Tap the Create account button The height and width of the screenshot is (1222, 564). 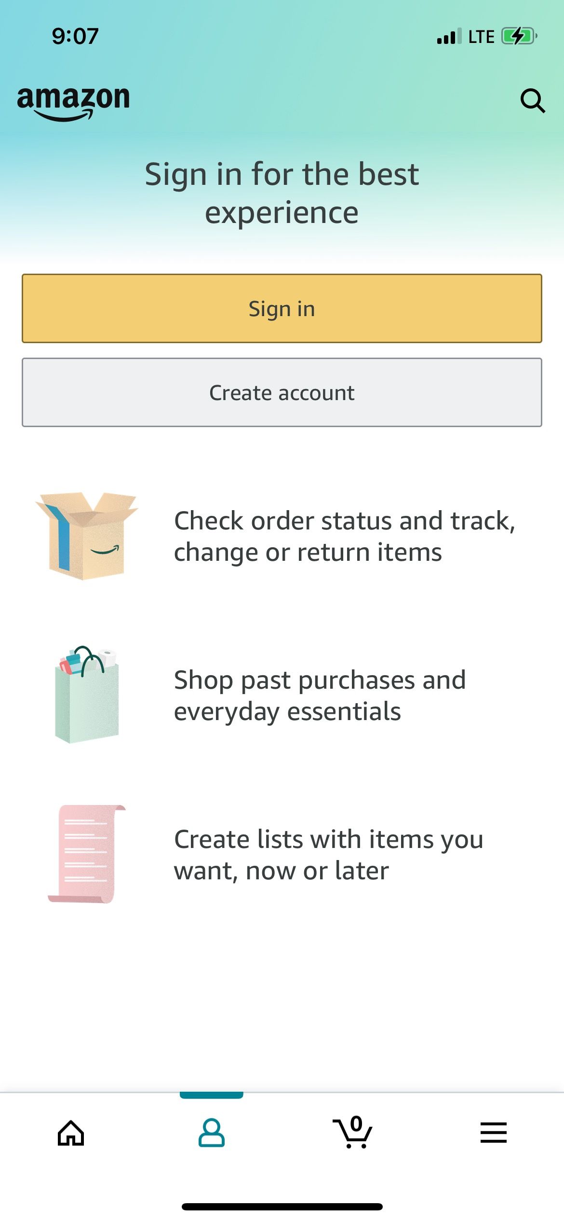click(x=282, y=392)
